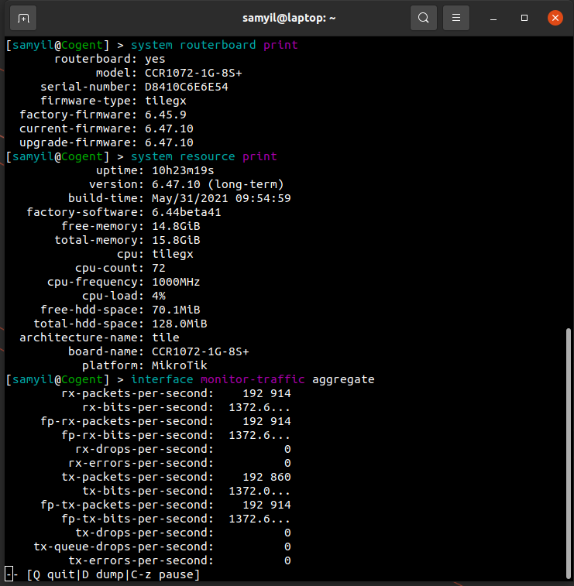This screenshot has width=574, height=586.
Task: Click the samyil@laptop window title
Action: coord(287,17)
